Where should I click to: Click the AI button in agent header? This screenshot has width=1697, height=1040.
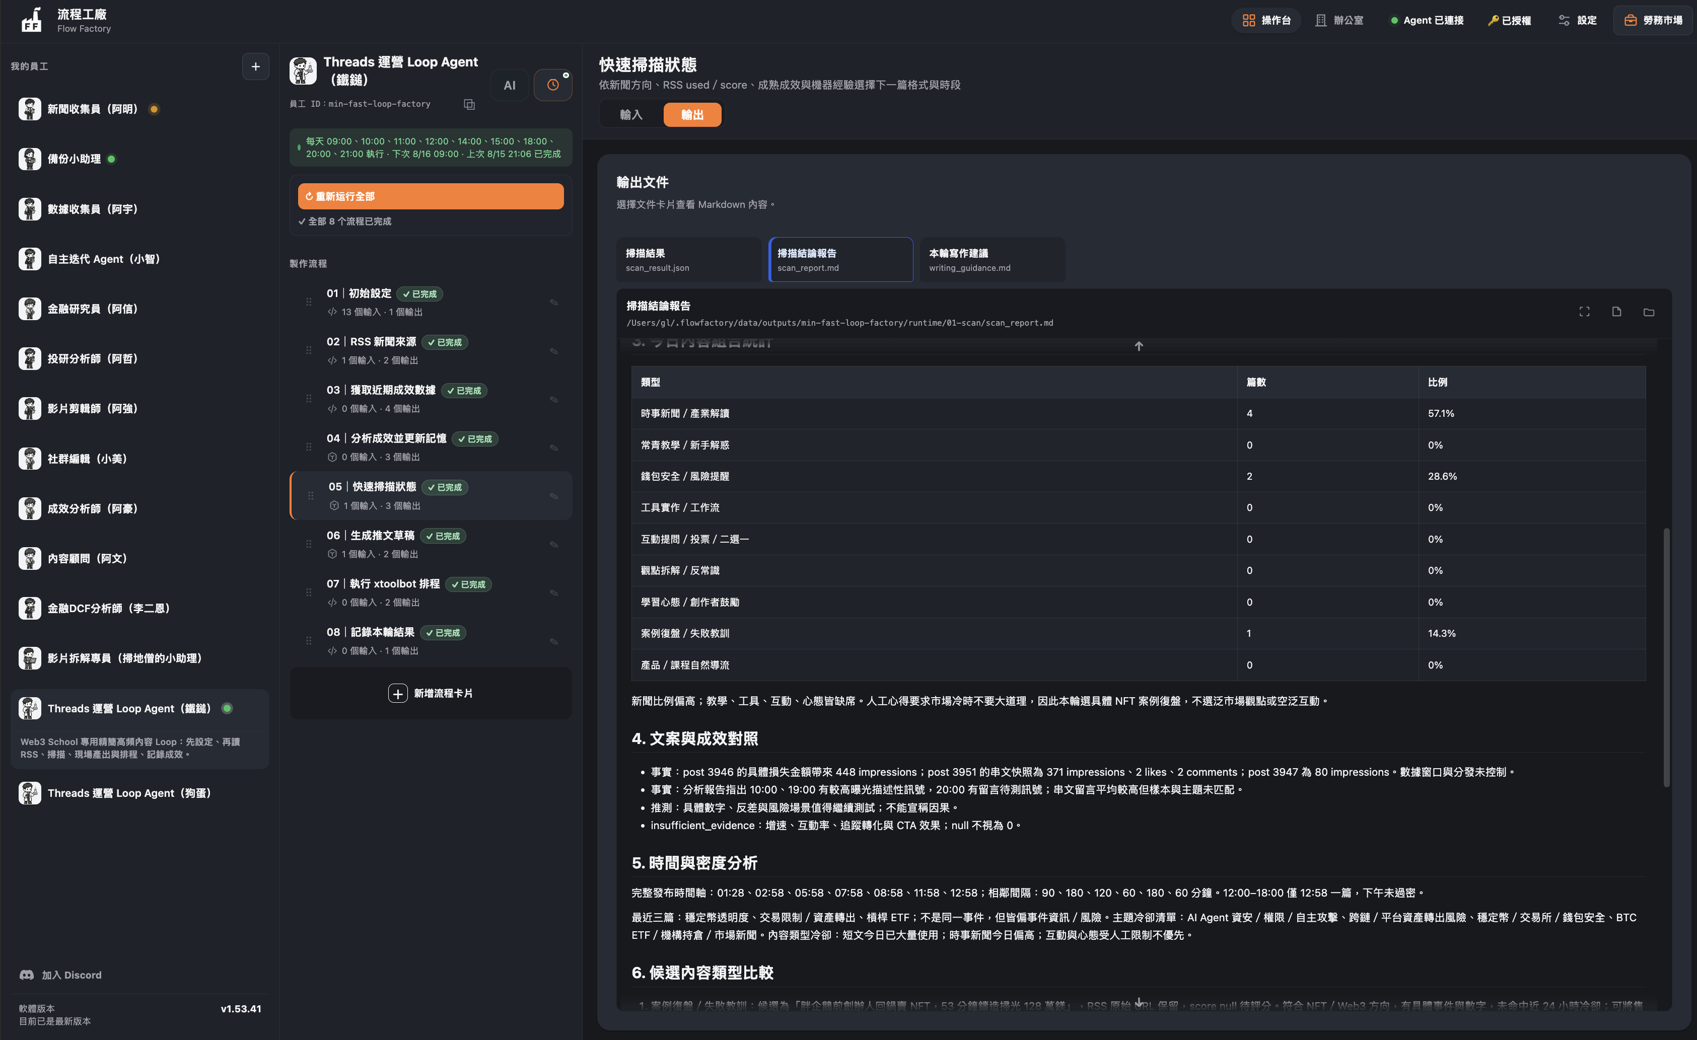[x=510, y=86]
